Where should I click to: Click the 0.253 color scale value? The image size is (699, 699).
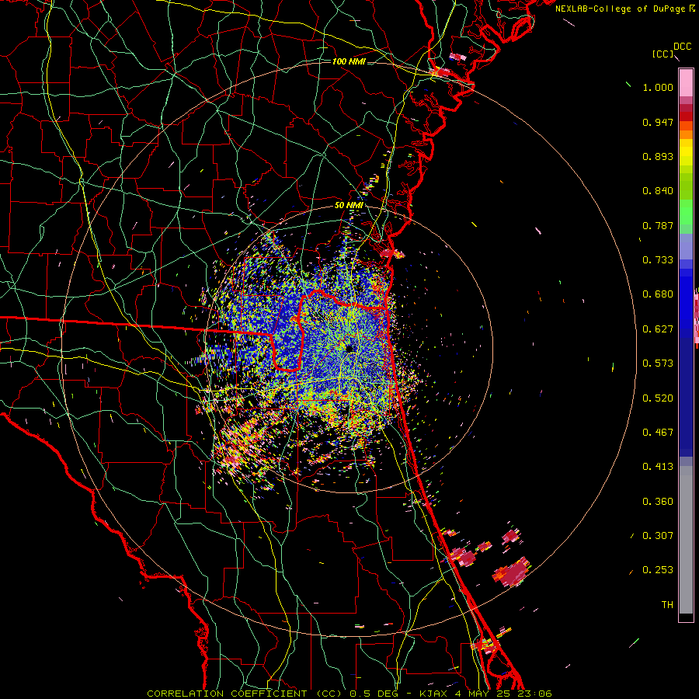click(658, 570)
